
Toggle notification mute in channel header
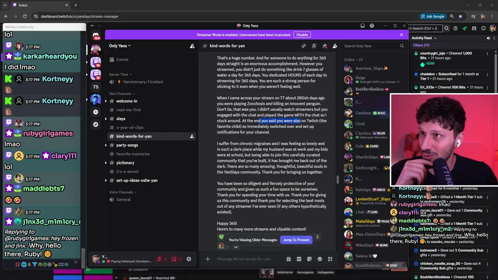pyautogui.click(x=314, y=46)
